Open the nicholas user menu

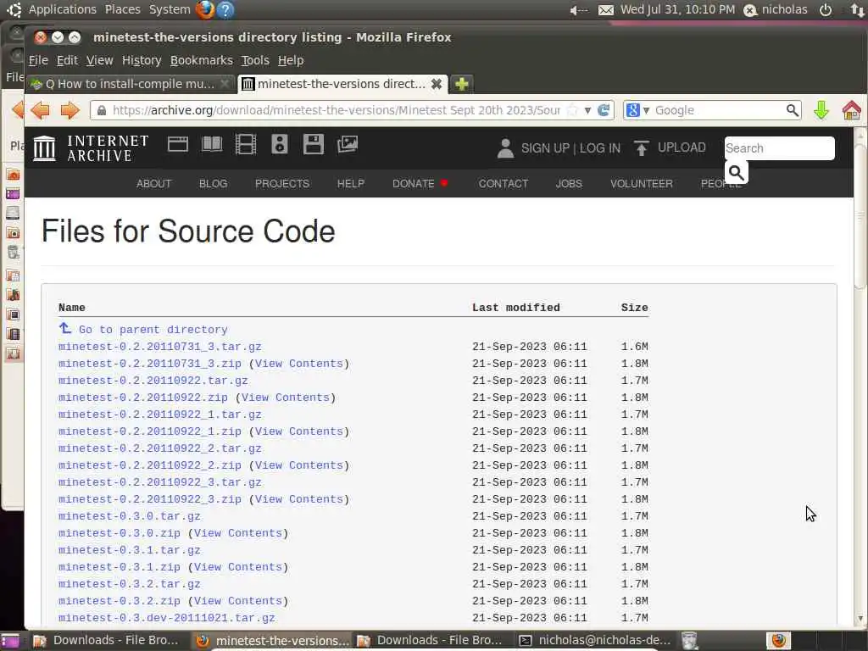(776, 9)
